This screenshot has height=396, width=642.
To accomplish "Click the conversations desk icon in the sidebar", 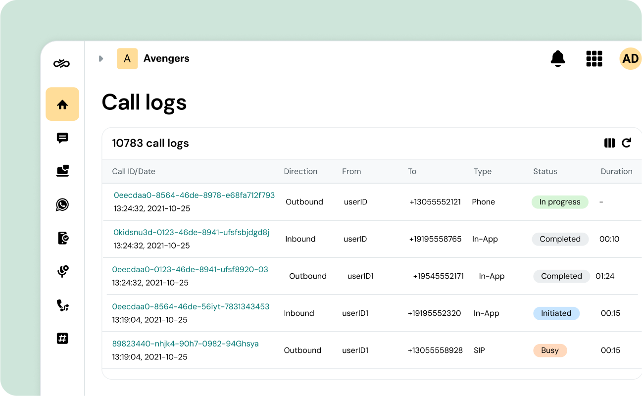I will 62,171.
